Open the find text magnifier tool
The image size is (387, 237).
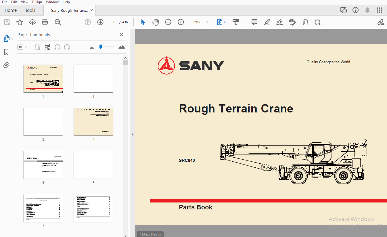(x=58, y=22)
